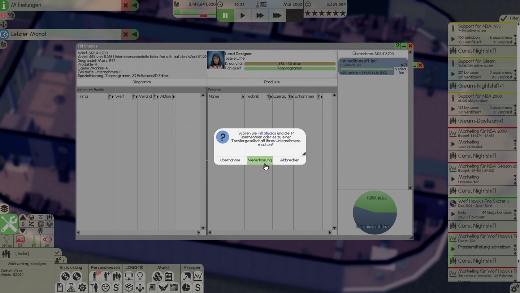
Task: Open the floor layers stack icon
Action: [x=4, y=209]
